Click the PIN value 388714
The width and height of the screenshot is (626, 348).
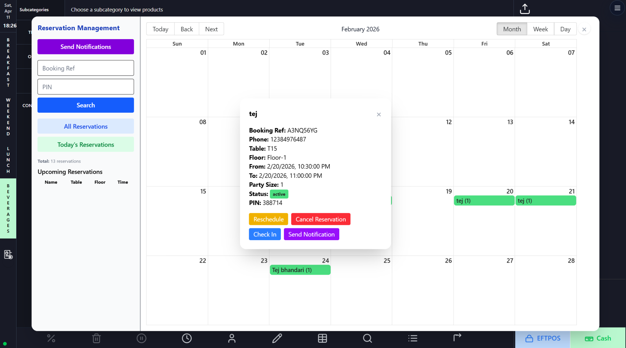click(272, 203)
